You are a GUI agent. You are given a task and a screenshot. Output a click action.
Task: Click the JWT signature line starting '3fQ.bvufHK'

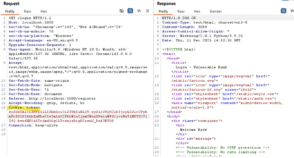coord(61,121)
